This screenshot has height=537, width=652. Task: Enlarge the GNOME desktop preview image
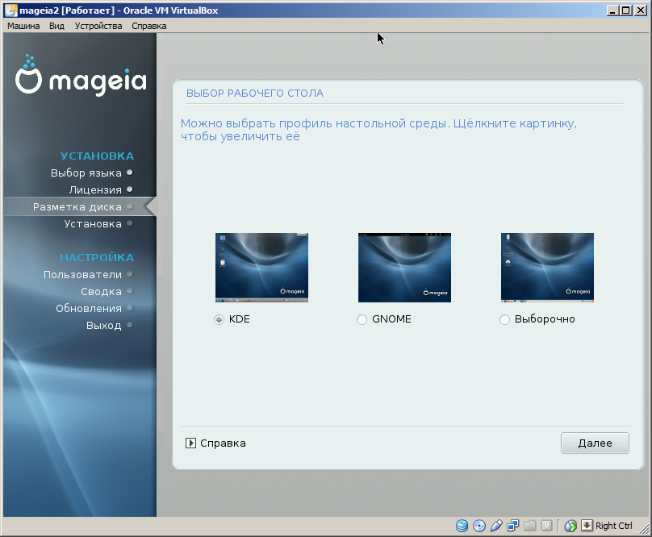[404, 268]
